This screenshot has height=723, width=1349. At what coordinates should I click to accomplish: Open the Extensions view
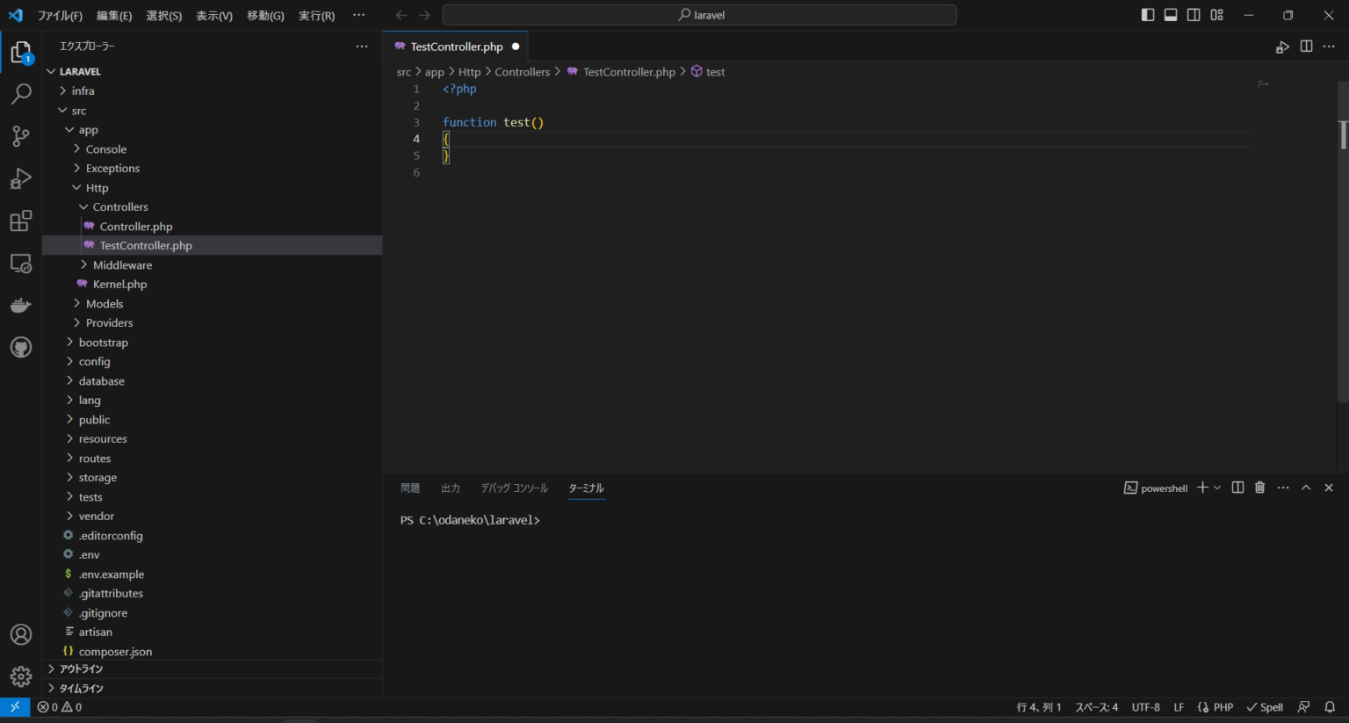click(x=20, y=221)
